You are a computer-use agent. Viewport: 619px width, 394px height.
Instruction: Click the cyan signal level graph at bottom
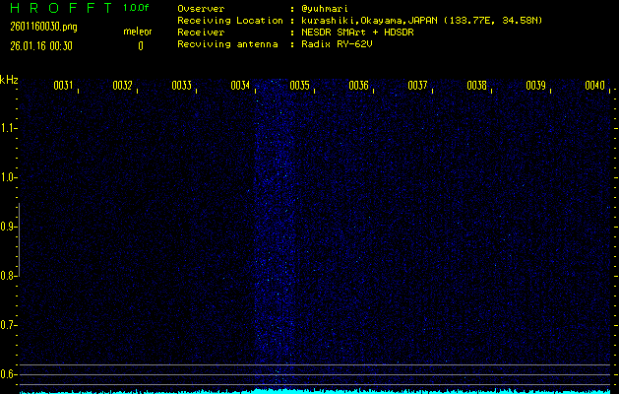[316, 391]
